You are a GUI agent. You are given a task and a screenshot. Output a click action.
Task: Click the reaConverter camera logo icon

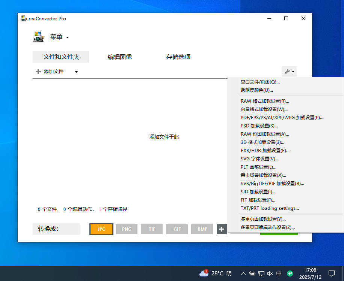click(x=38, y=37)
